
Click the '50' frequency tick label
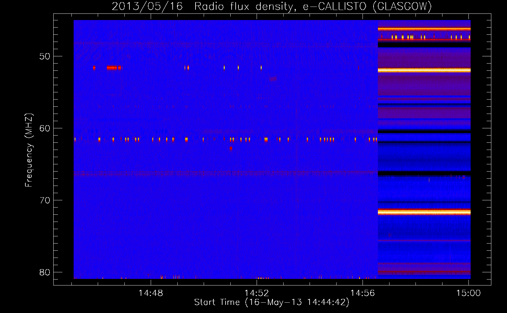(x=45, y=57)
